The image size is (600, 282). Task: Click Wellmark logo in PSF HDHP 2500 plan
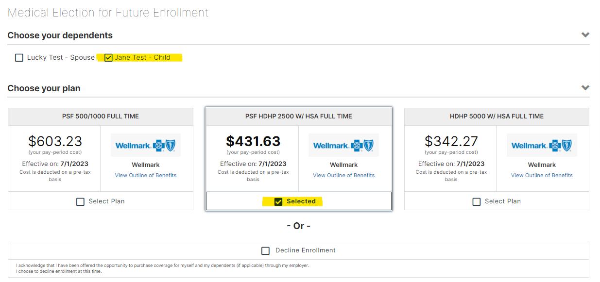point(343,145)
